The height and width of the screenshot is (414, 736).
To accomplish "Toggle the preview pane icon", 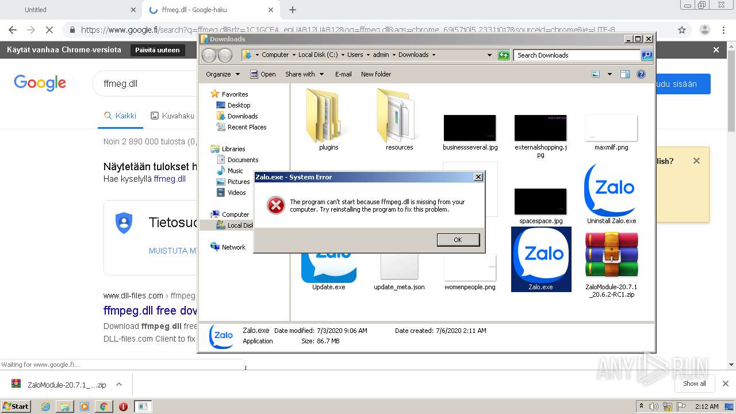I will (x=625, y=74).
